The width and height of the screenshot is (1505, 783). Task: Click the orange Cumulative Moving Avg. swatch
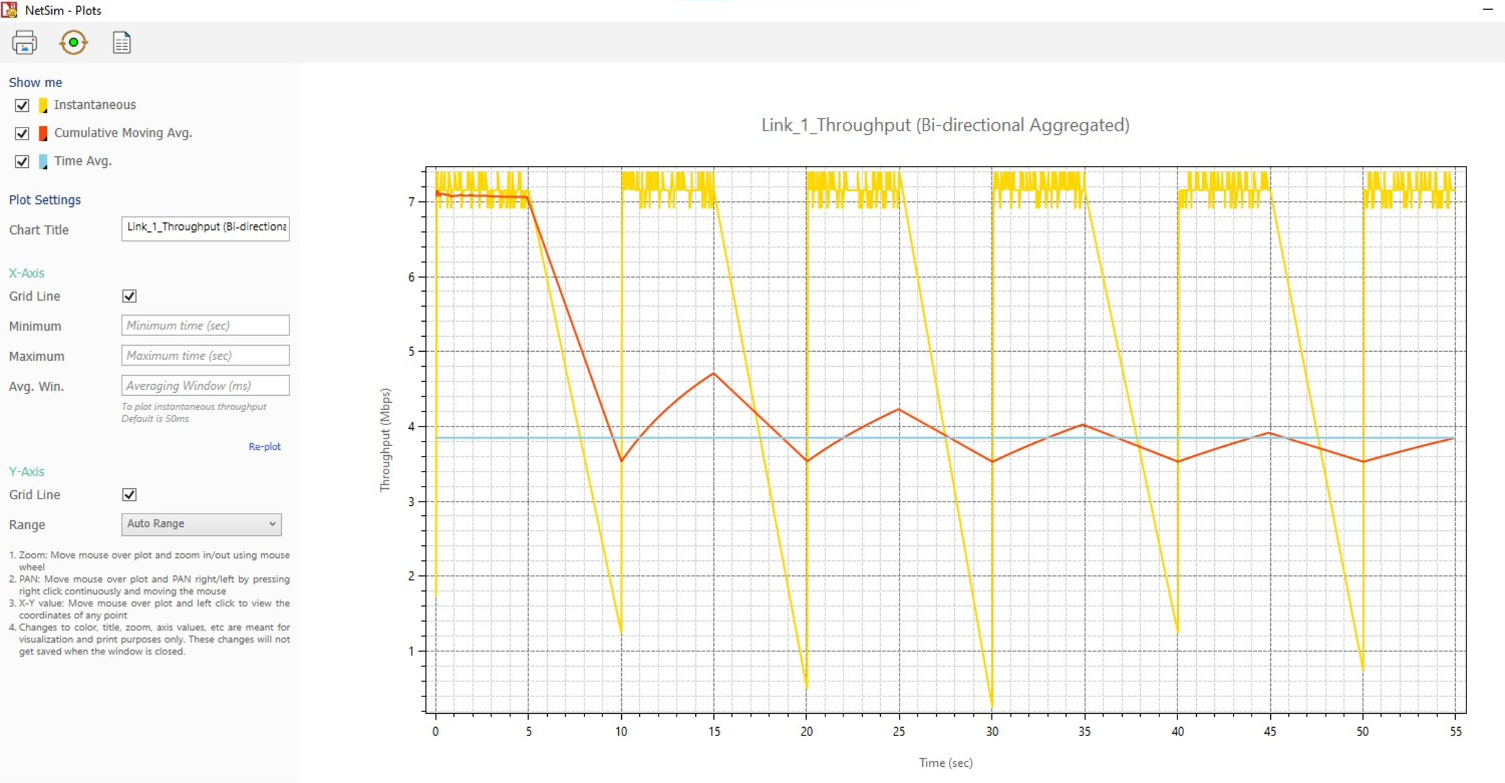[43, 134]
